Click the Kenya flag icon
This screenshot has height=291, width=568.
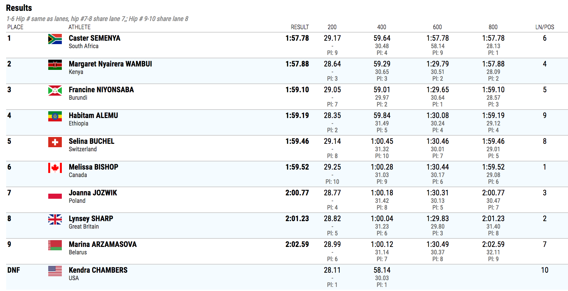(55, 65)
